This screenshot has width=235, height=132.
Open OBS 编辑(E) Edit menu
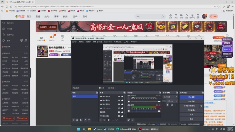pyautogui.click(x=82, y=42)
